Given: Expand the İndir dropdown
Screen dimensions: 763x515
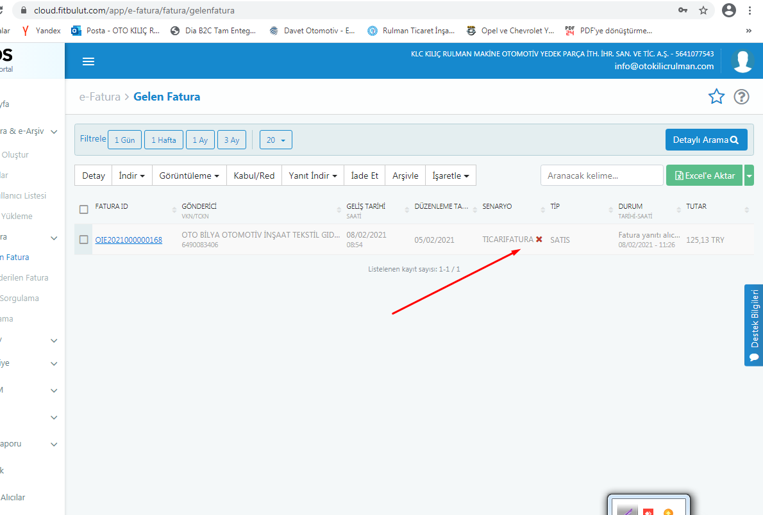Looking at the screenshot, I should [131, 176].
